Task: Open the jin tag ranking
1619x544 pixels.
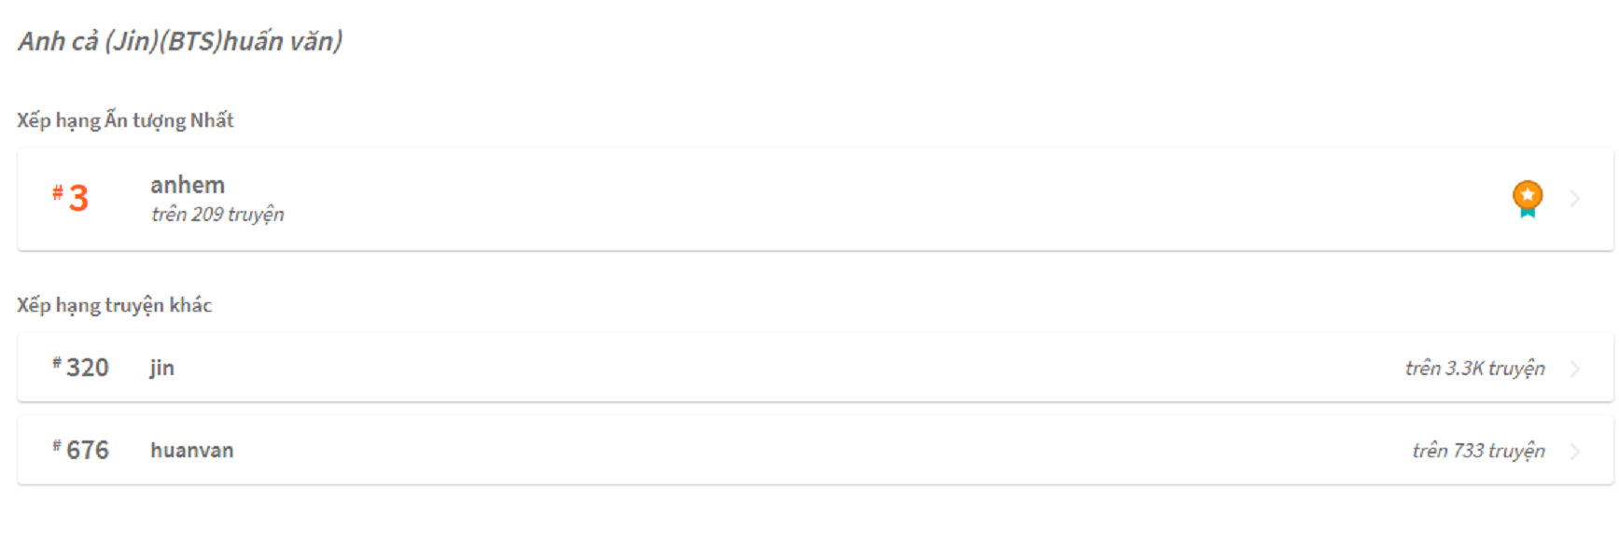Action: (162, 368)
